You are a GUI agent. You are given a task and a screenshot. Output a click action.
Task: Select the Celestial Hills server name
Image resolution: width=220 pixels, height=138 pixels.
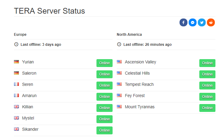tap(137, 73)
